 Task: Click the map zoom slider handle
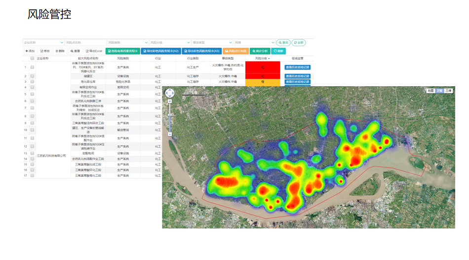[169, 115]
